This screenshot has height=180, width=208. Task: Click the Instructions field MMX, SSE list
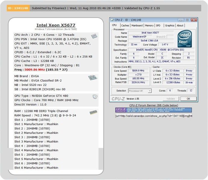[x=161, y=61]
